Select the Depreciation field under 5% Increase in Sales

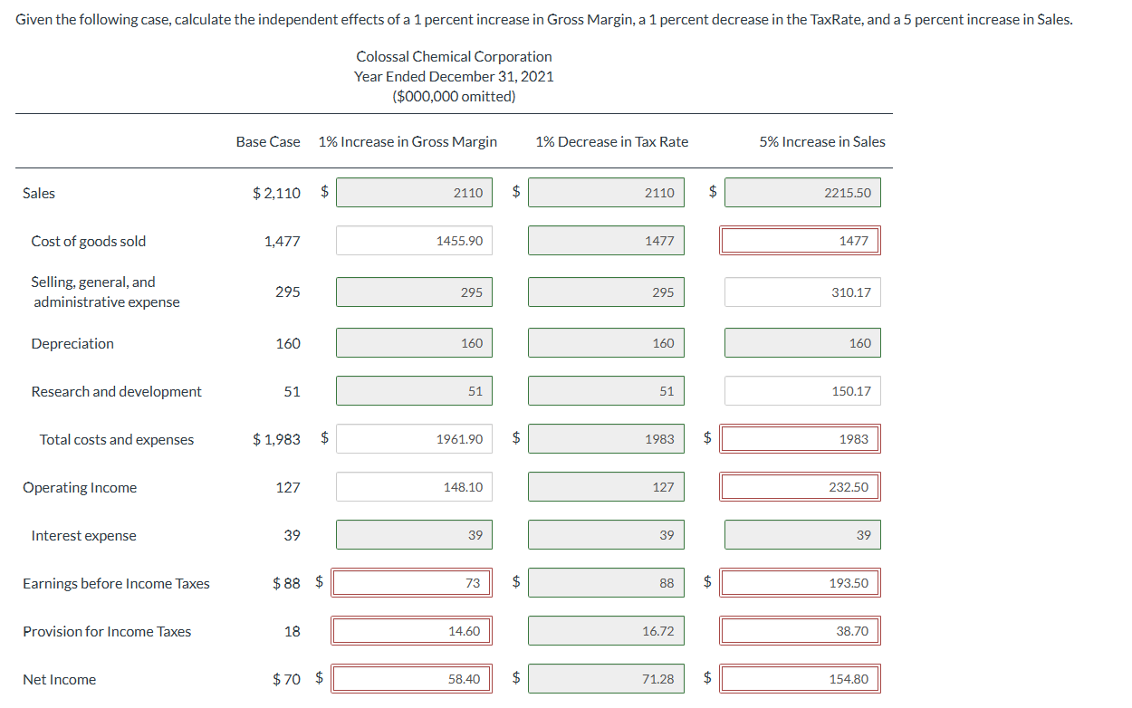tap(802, 342)
